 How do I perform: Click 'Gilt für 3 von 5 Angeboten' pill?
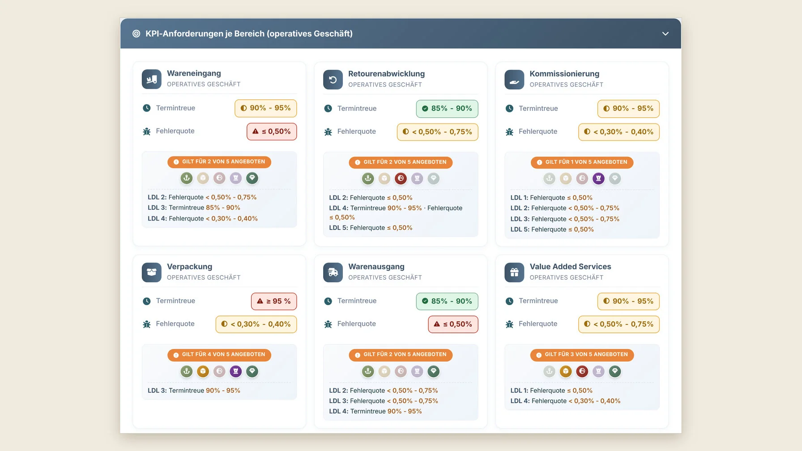(x=582, y=355)
